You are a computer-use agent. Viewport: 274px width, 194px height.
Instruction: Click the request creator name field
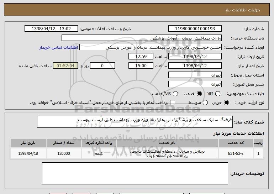151,47
